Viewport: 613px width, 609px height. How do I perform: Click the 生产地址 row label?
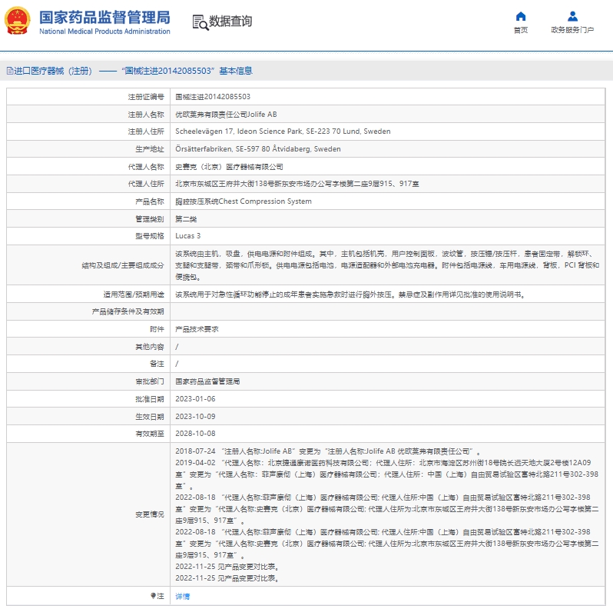click(150, 149)
